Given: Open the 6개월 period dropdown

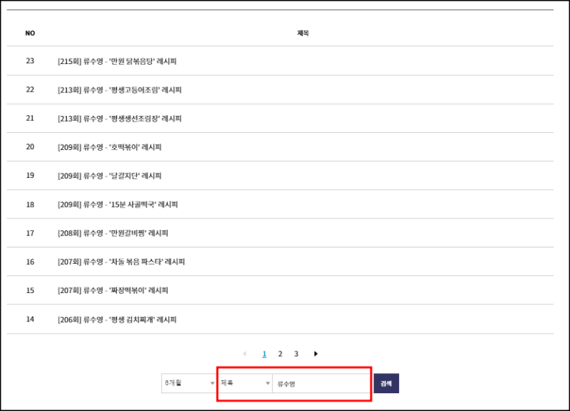Looking at the screenshot, I should click(x=188, y=383).
